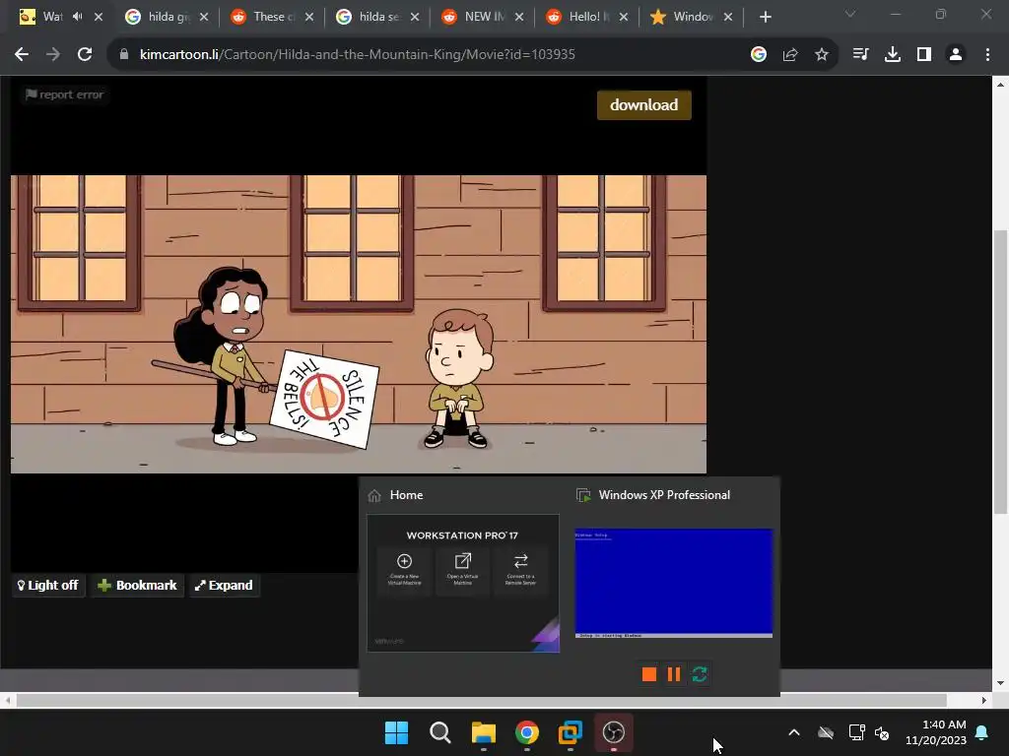Screen dimensions: 1009x756
Task: Click the download button
Action: 644,104
